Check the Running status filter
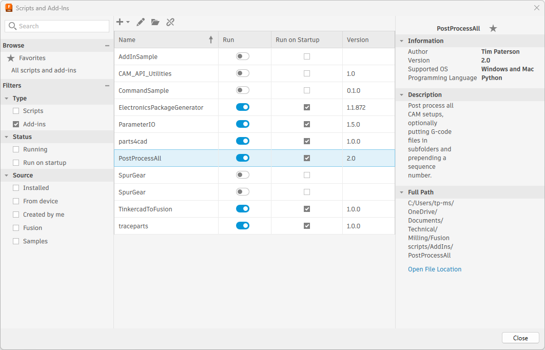The image size is (545, 350). click(x=16, y=149)
